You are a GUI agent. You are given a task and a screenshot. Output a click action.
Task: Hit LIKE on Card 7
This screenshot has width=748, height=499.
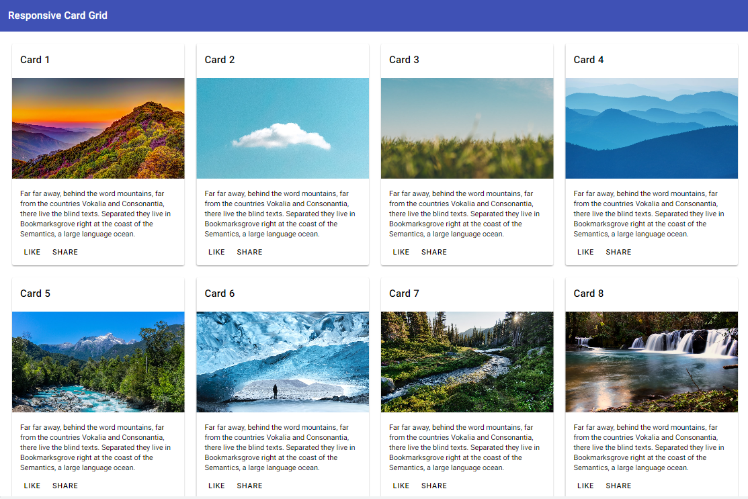pyautogui.click(x=401, y=486)
